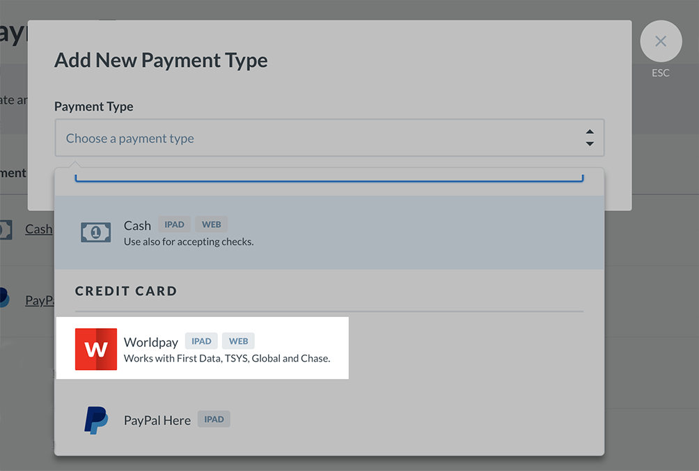Toggle the WEB availability badge on Worldpay
The image size is (699, 471).
237,341
